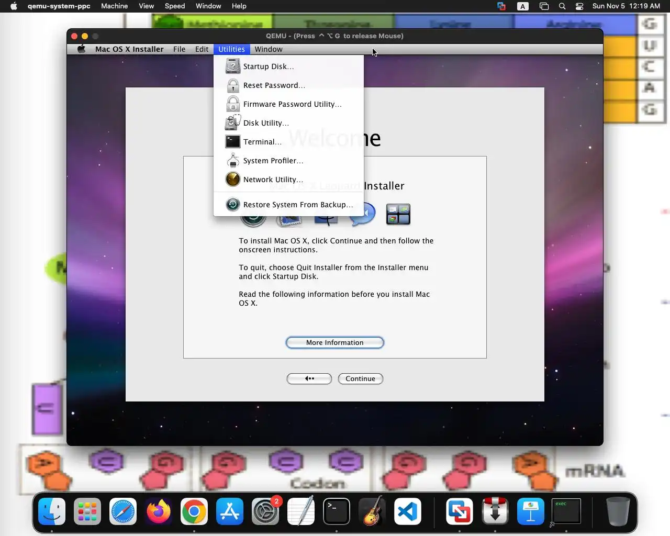
Task: Click the Continue button
Action: (361, 378)
